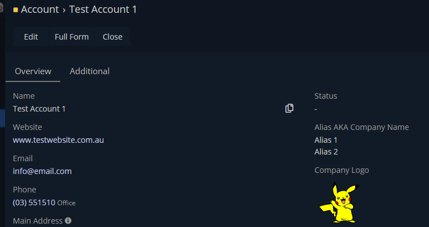The width and height of the screenshot is (429, 227).
Task: Click the Test Account 1 breadcrumb title
Action: pyautogui.click(x=103, y=9)
